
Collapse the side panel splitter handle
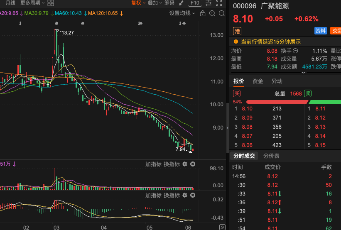point(228,128)
